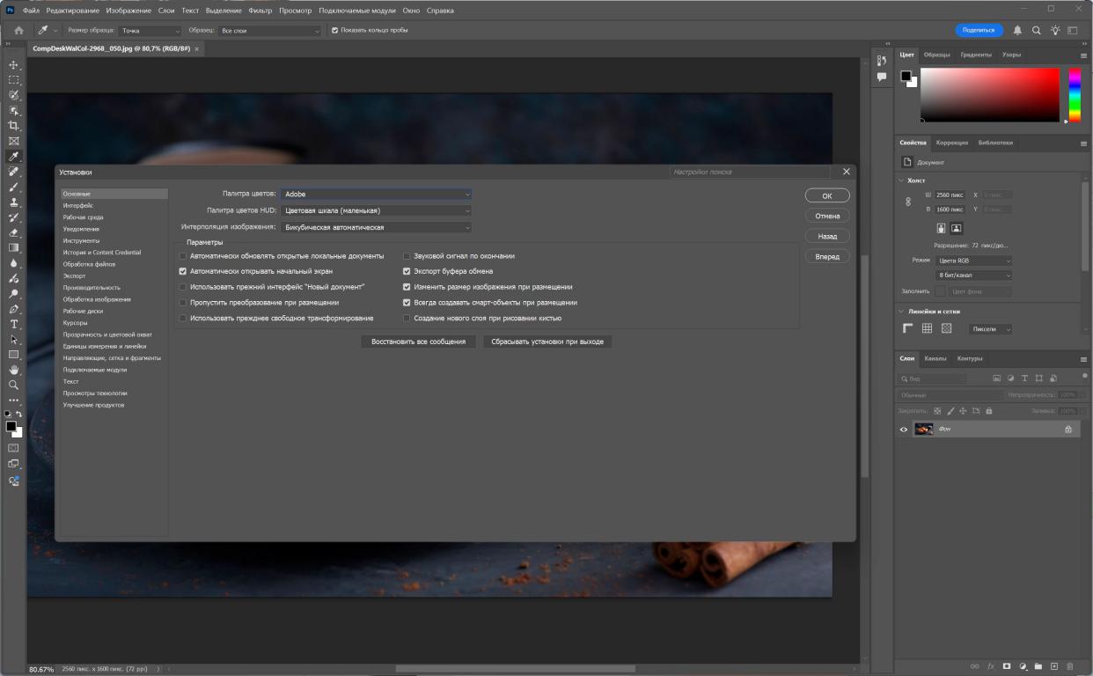Select the Zoom tool
The height and width of the screenshot is (676, 1093).
(13, 385)
